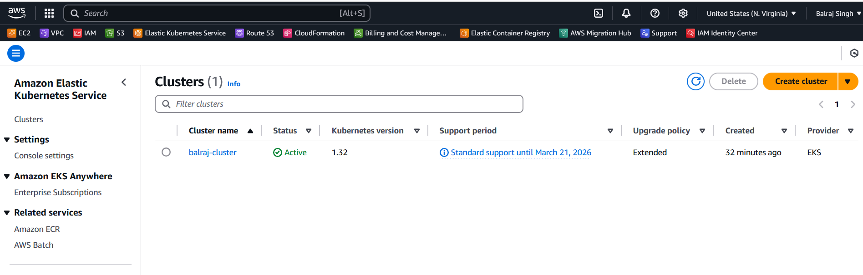
Task: Sort by Kubernetes version column arrow
Action: (x=417, y=131)
